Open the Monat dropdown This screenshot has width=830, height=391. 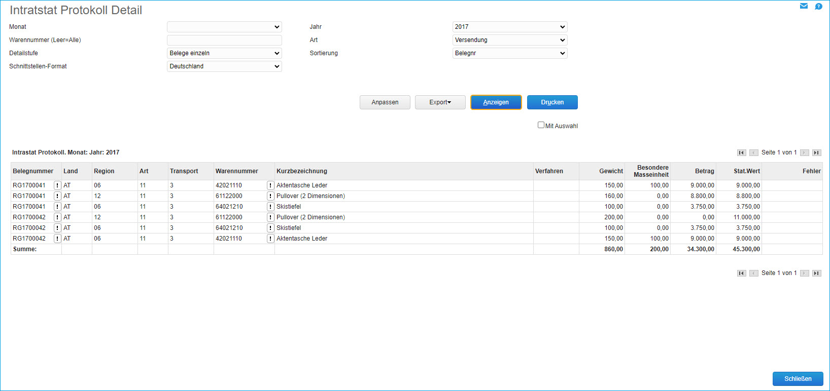coord(224,27)
